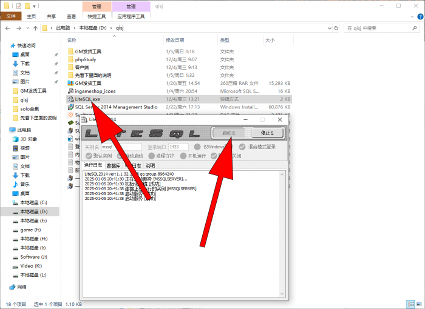
Task: Open Explorer help via blue question mark
Action: coord(420,16)
